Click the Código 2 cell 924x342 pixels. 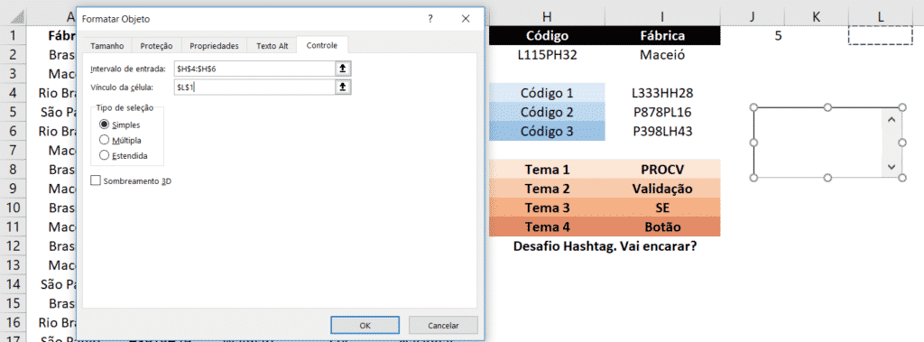(548, 112)
